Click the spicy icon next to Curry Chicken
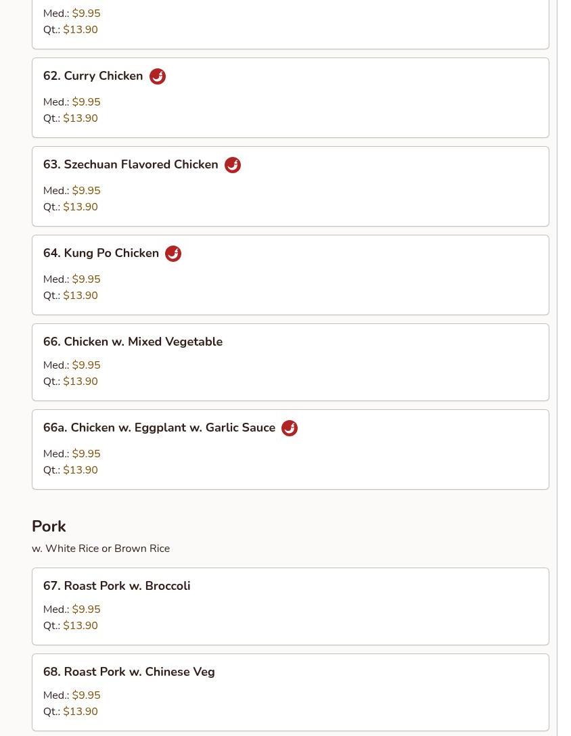This screenshot has width=571, height=736. [158, 76]
